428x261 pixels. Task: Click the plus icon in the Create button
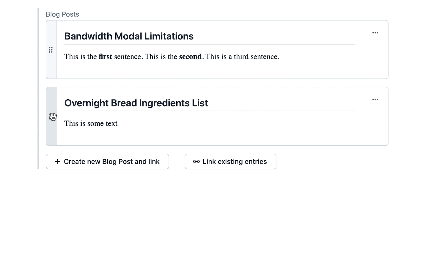click(x=57, y=161)
